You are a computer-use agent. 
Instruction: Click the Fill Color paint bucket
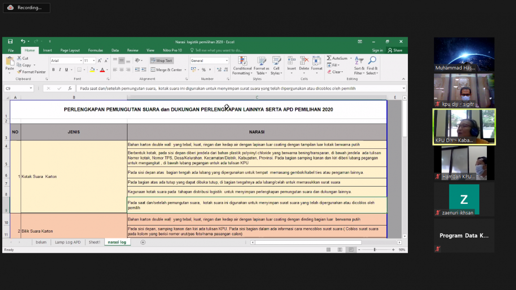tap(92, 70)
